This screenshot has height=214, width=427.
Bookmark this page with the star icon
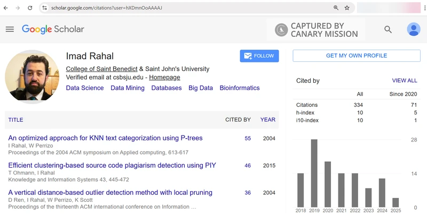point(347,8)
